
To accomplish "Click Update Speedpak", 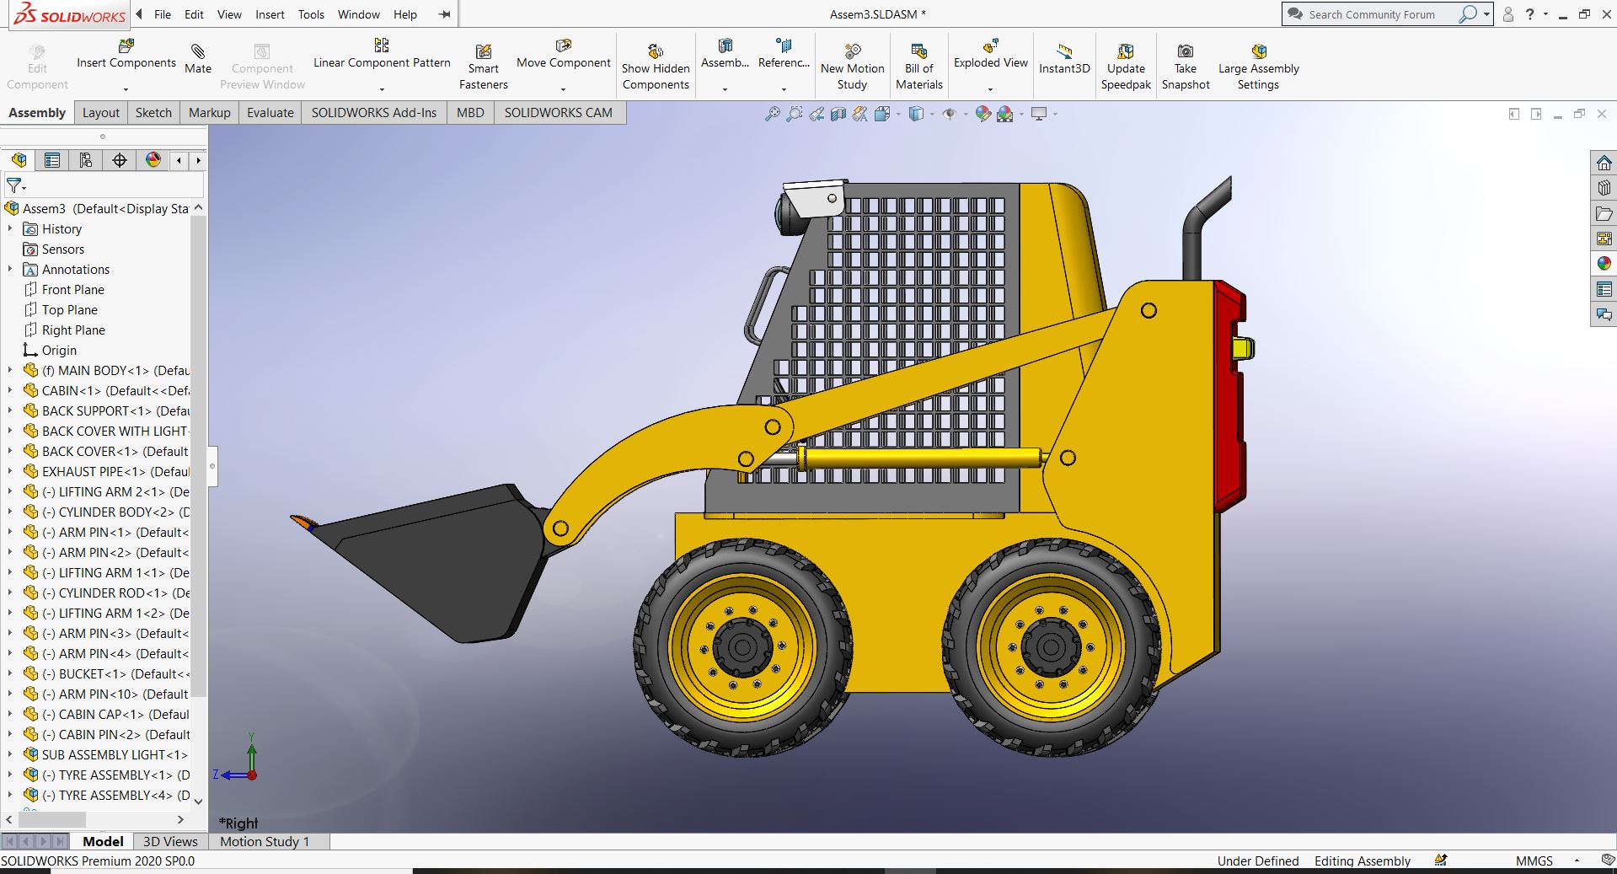I will click(x=1126, y=67).
